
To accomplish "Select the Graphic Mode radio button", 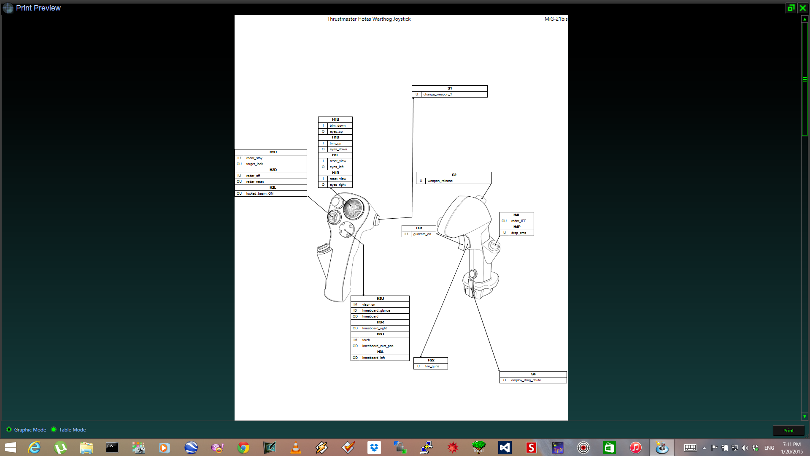I will [9, 430].
